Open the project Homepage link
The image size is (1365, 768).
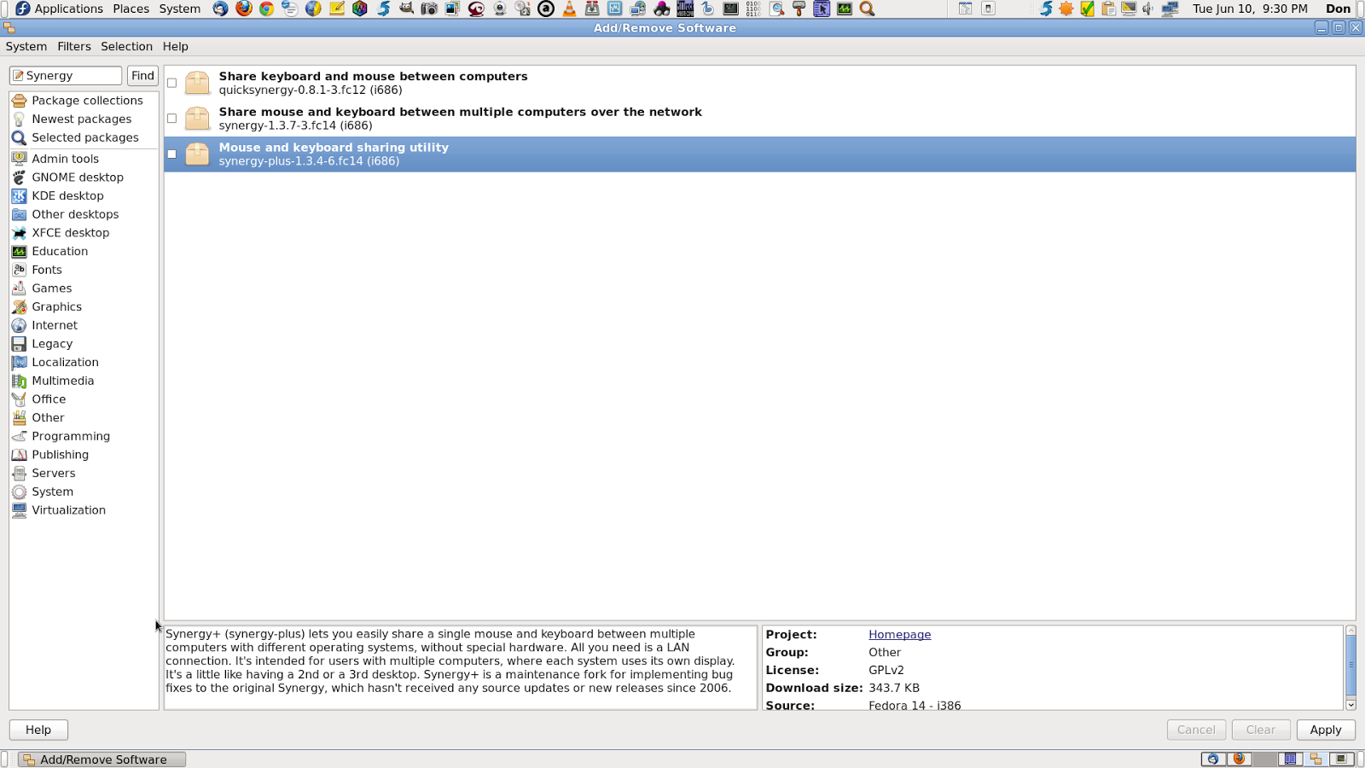(x=899, y=635)
